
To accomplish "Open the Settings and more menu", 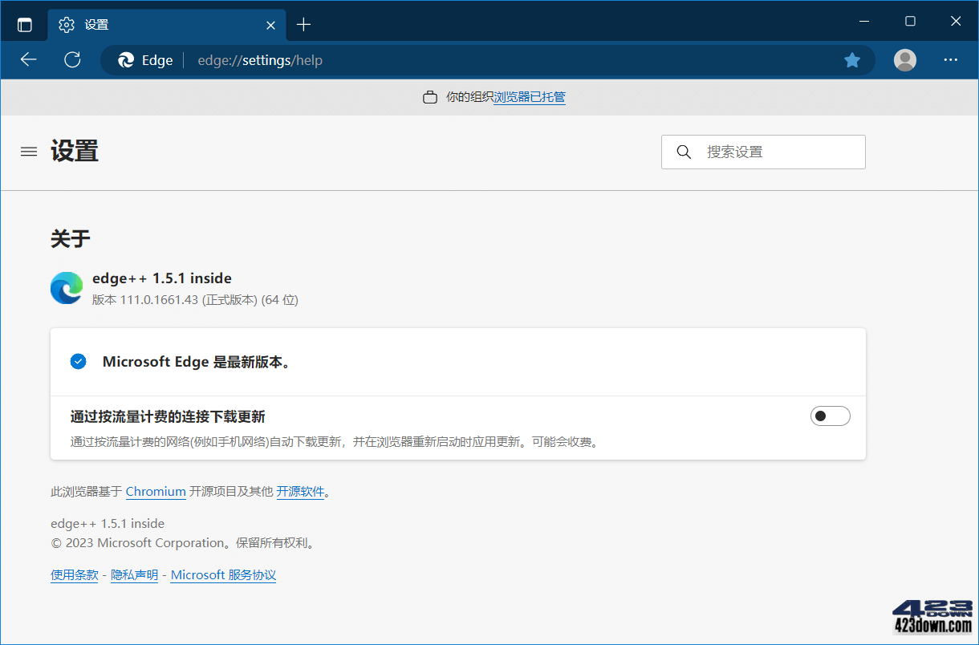I will point(950,59).
